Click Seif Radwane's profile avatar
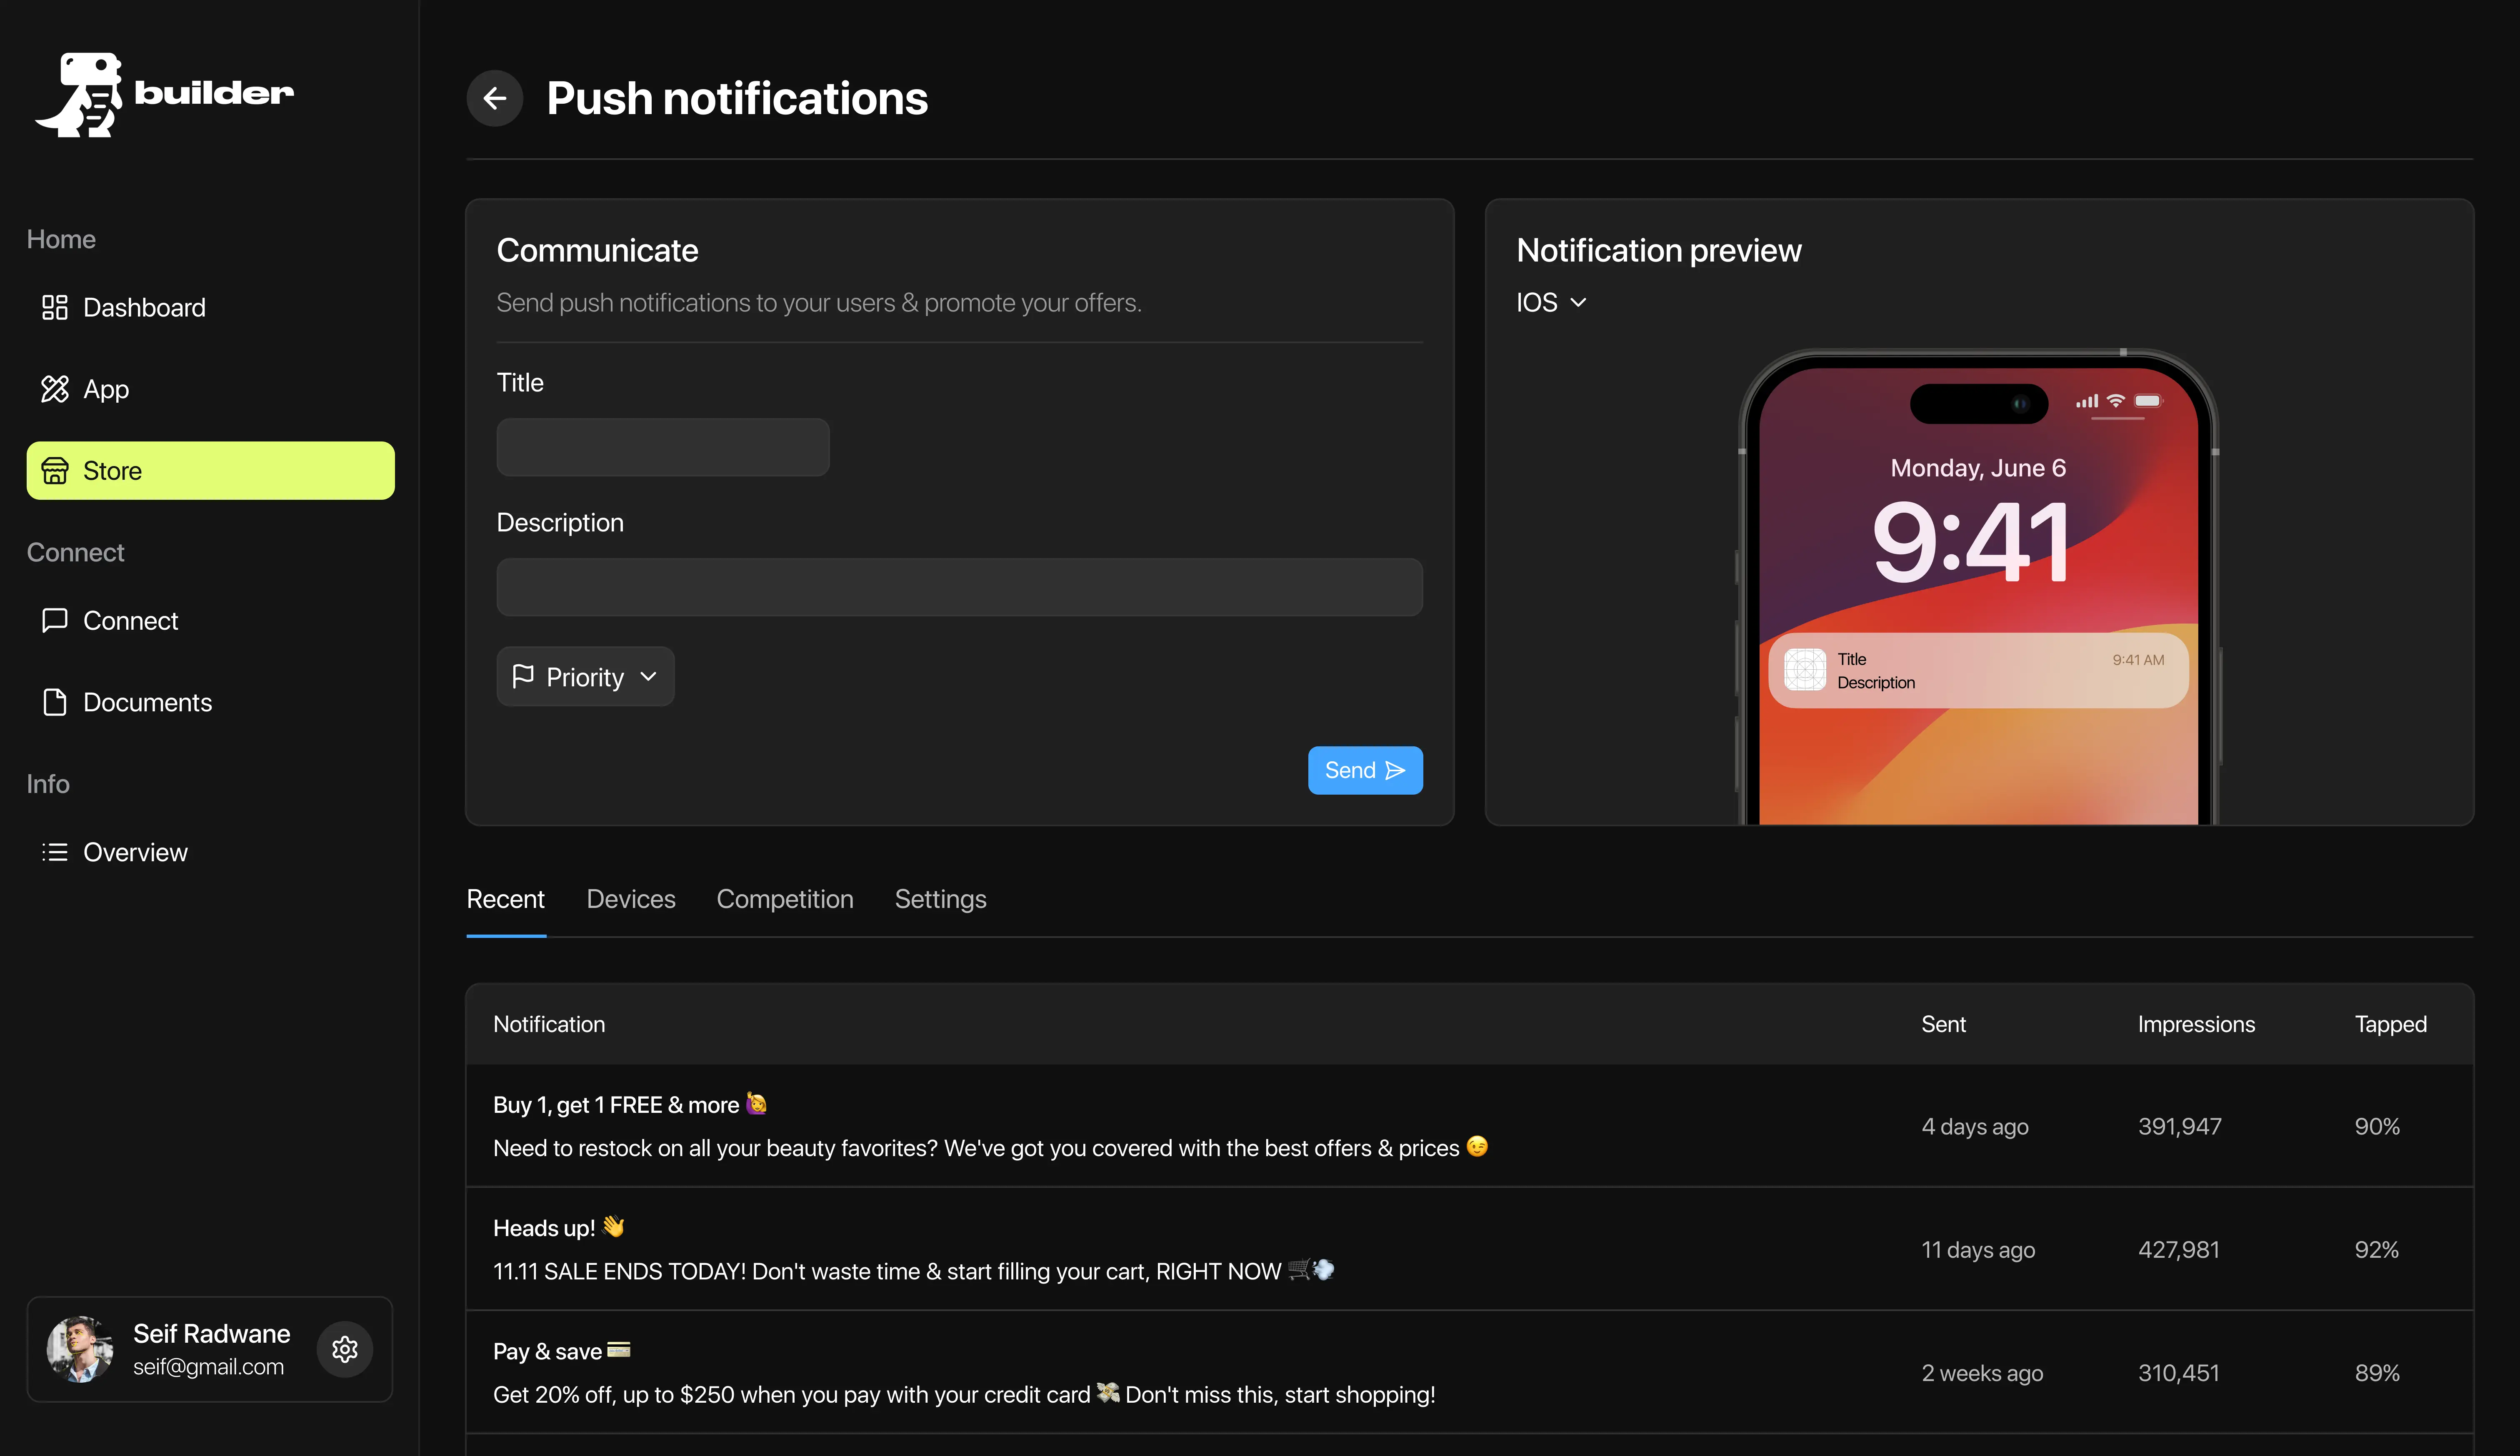This screenshot has height=1456, width=2520. (x=80, y=1349)
